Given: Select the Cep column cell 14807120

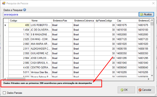Looking at the screenshot, I should (x=127, y=39).
